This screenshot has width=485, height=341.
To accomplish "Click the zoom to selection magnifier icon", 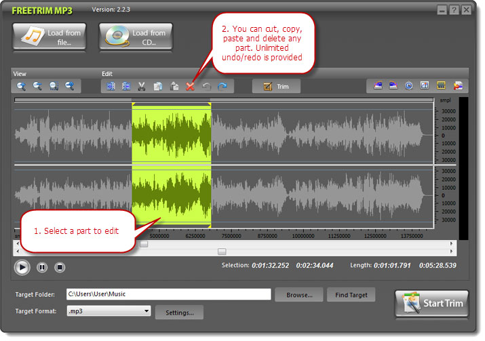I will [x=54, y=86].
